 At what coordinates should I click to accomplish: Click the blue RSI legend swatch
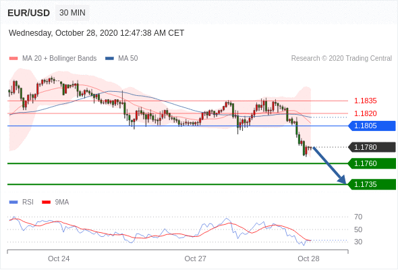point(13,202)
